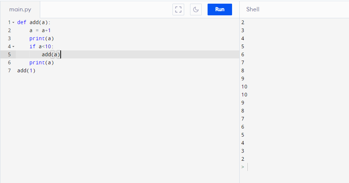
Task: Click line number 7 in the gutter
Action: click(x=10, y=71)
